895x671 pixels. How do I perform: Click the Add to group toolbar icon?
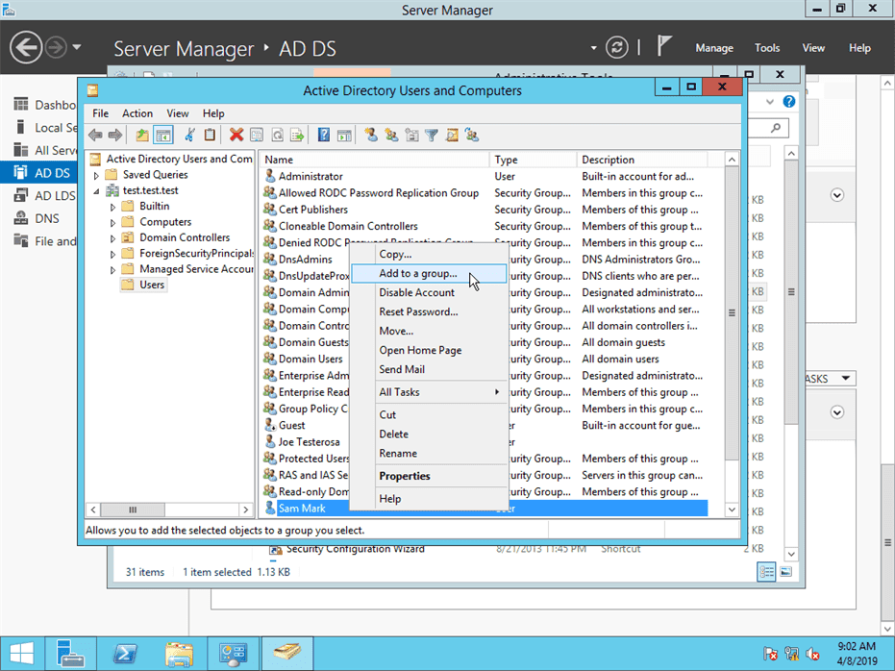(x=471, y=136)
